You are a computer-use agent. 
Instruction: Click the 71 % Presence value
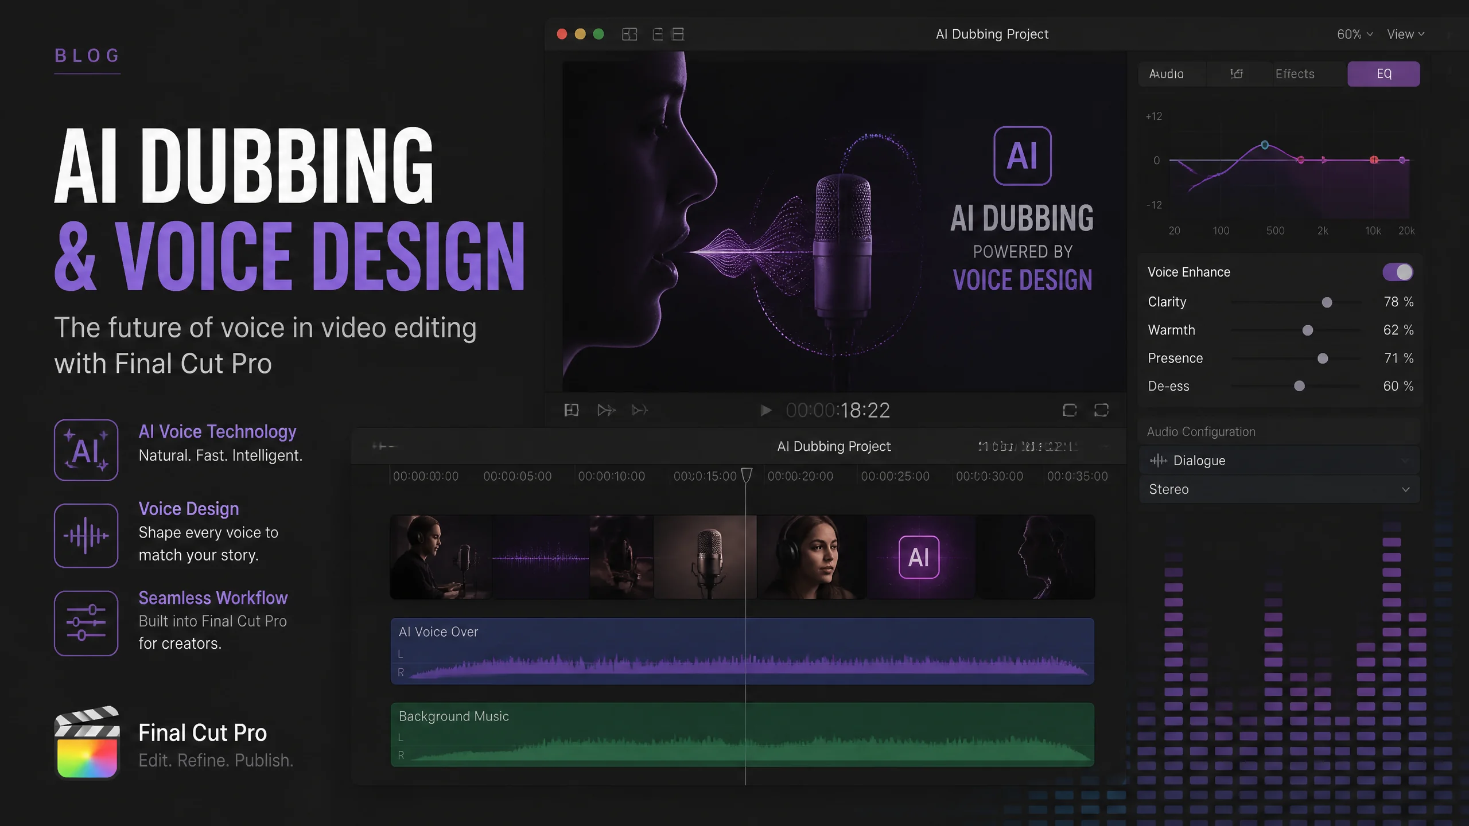coord(1398,358)
